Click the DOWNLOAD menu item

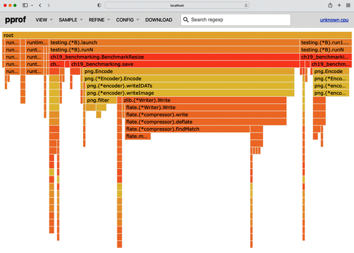coord(159,20)
